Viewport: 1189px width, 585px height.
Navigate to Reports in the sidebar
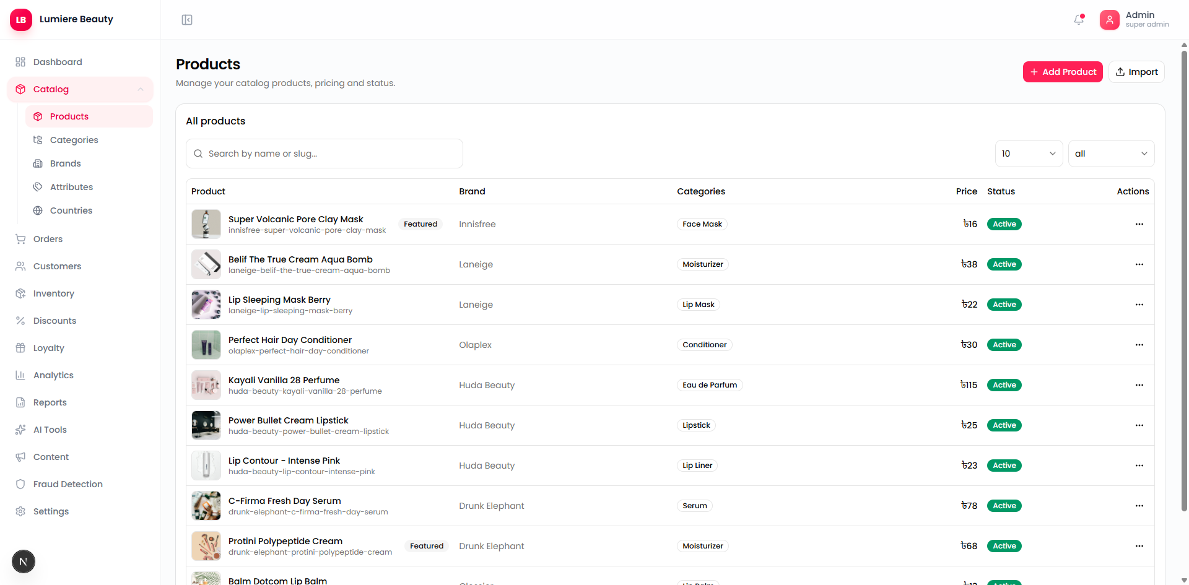(80, 402)
